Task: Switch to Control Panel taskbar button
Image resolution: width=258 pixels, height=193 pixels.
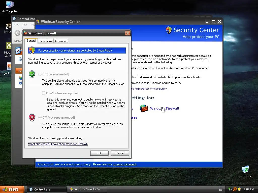Action: click(47, 189)
